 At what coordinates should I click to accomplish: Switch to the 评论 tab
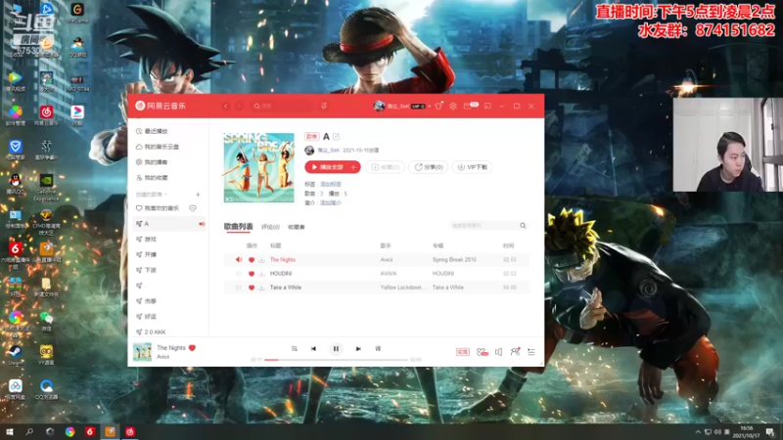tap(270, 227)
